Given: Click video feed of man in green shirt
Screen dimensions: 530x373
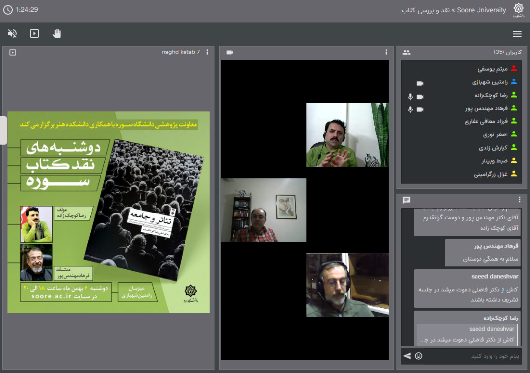Looking at the screenshot, I should (x=347, y=135).
